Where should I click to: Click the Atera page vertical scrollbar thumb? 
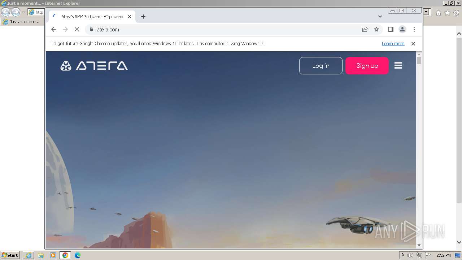[x=419, y=60]
